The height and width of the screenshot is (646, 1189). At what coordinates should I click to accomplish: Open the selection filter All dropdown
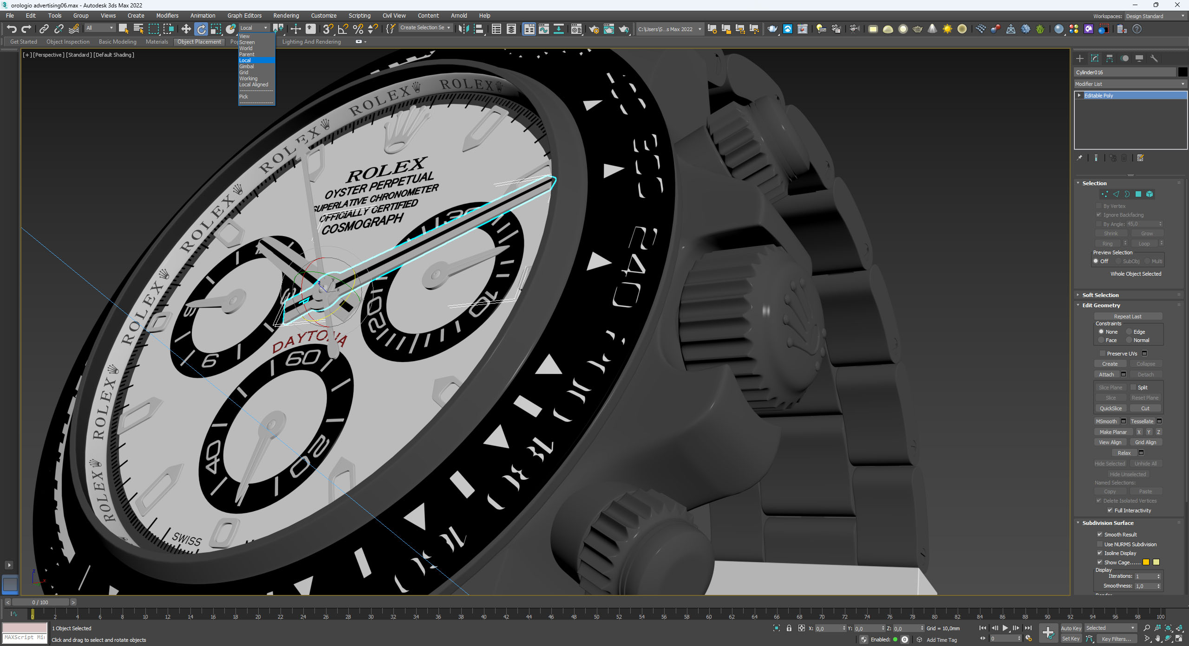click(x=99, y=28)
